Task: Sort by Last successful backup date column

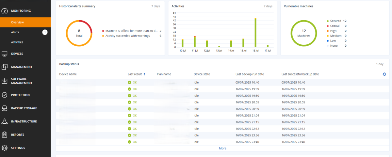Action: click(x=300, y=74)
